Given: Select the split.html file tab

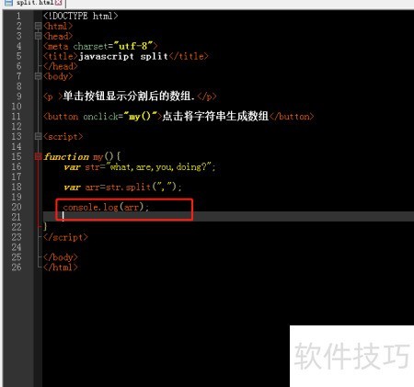Looking at the screenshot, I should tap(34, 3).
